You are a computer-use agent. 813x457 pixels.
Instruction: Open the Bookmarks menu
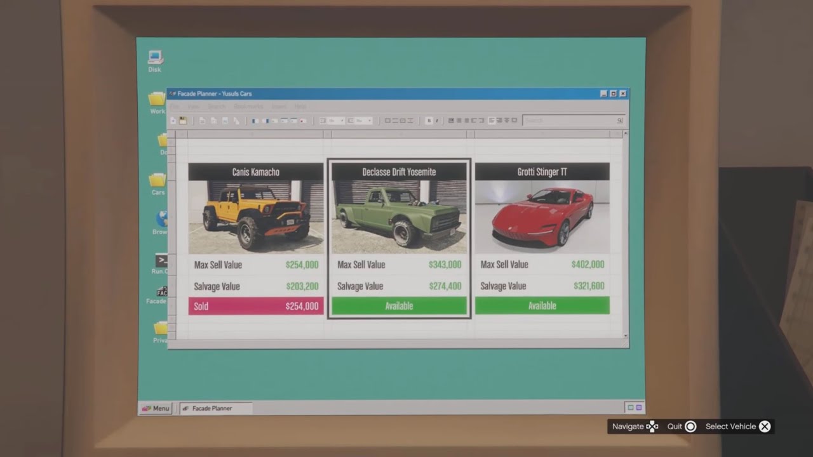coord(248,107)
